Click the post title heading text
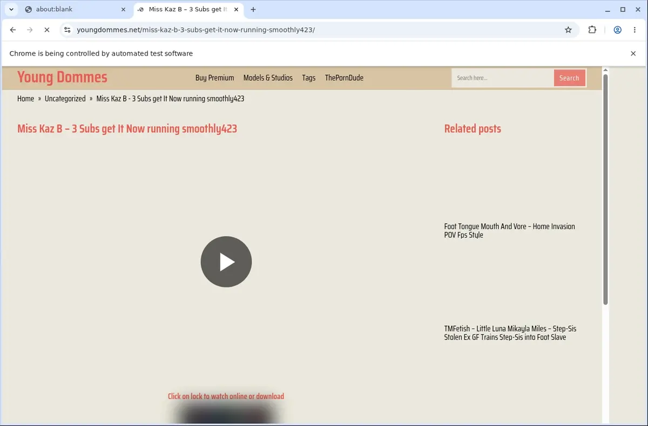648x426 pixels. pos(127,128)
